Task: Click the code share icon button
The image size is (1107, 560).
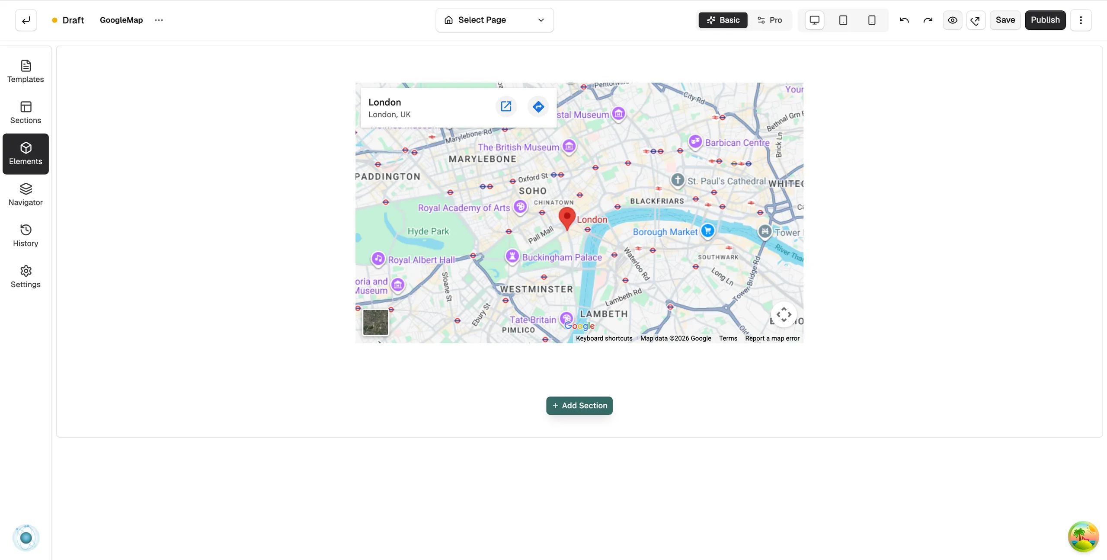Action: pos(976,20)
